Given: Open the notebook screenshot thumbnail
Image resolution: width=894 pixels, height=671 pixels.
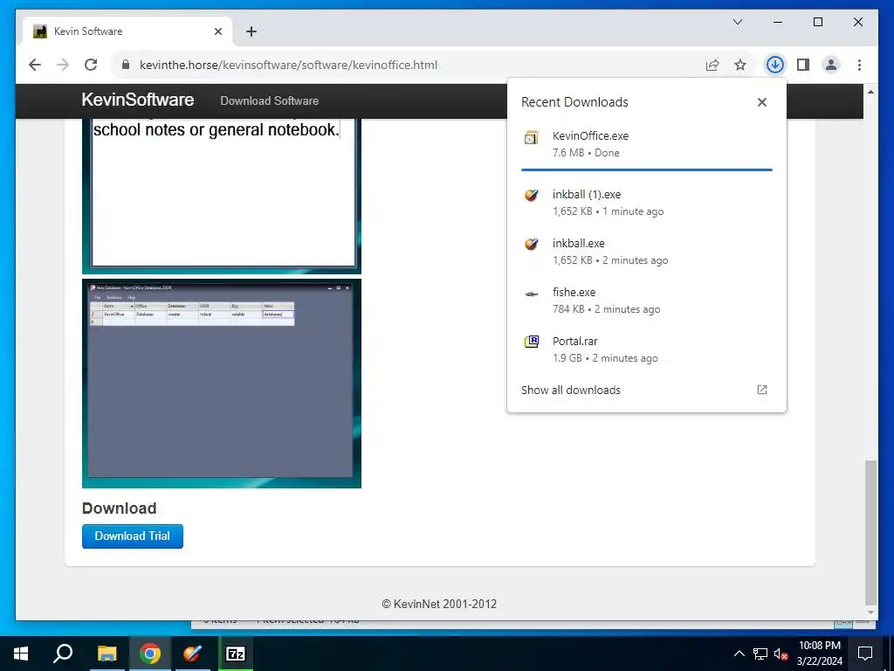Looking at the screenshot, I should [x=222, y=197].
